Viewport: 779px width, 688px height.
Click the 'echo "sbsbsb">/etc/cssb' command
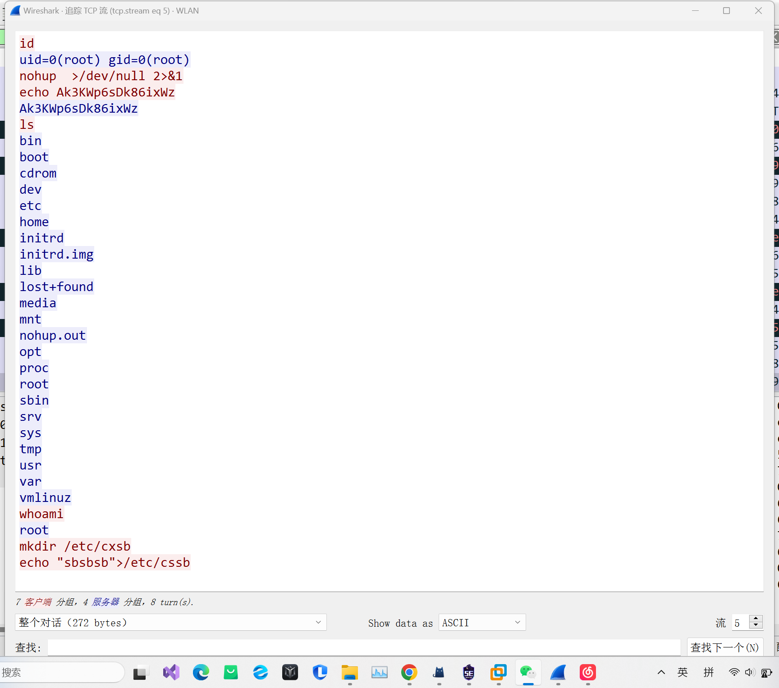pos(105,562)
